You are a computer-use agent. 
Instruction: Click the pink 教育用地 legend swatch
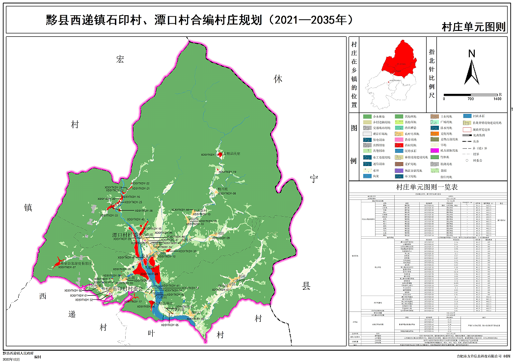[400, 139]
